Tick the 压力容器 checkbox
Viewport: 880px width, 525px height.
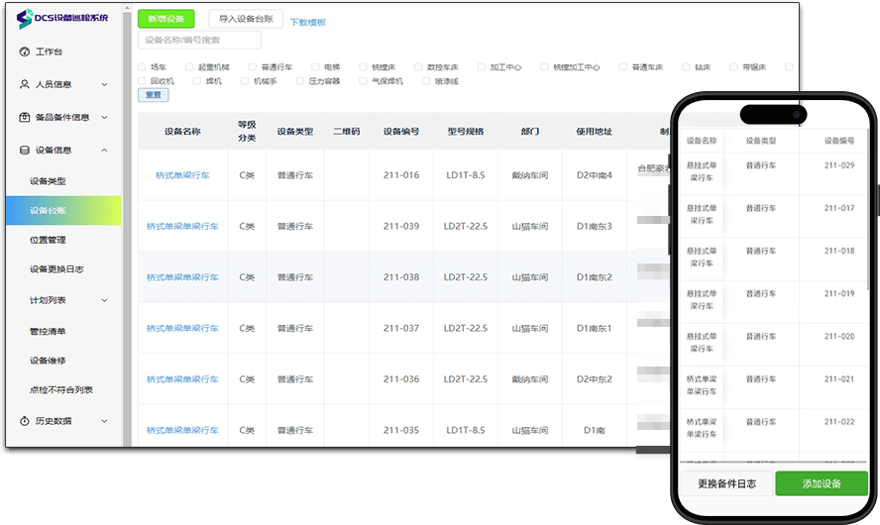(298, 81)
